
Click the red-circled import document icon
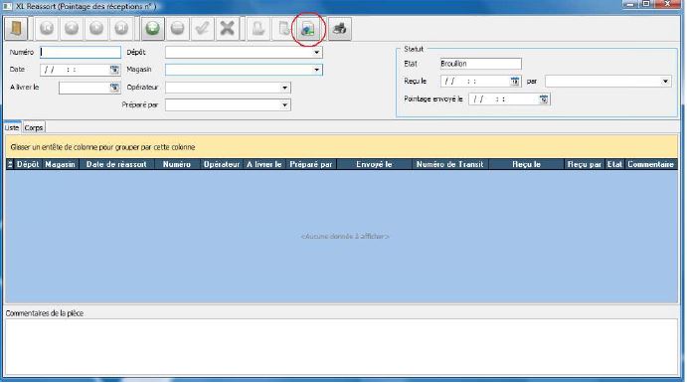[x=308, y=29]
